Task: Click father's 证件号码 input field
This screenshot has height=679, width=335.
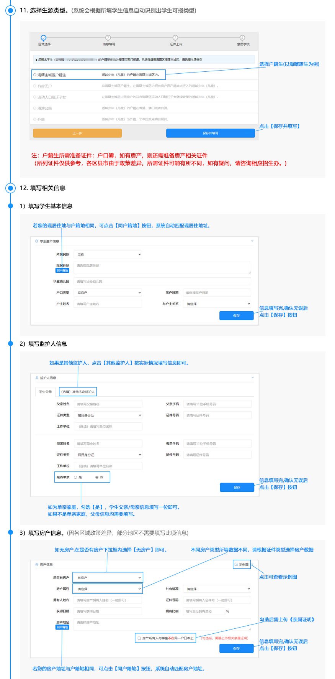Action: pos(217,415)
